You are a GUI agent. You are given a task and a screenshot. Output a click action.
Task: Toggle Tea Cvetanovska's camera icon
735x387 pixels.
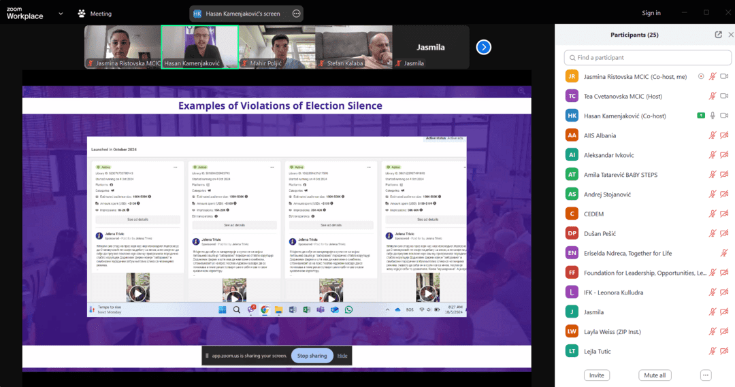pos(724,96)
